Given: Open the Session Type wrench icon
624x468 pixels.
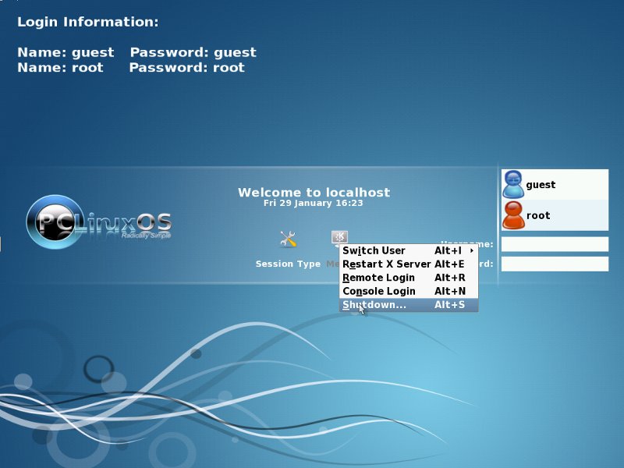Looking at the screenshot, I should (288, 239).
